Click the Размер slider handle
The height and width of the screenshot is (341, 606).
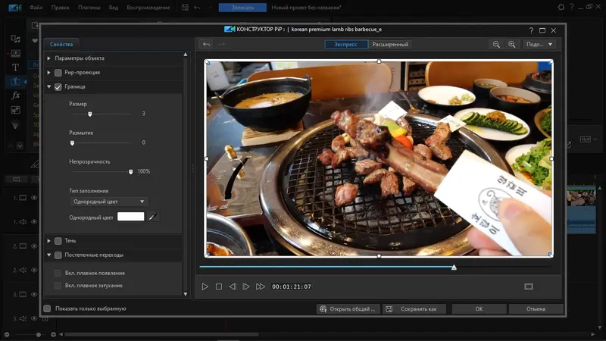90,114
